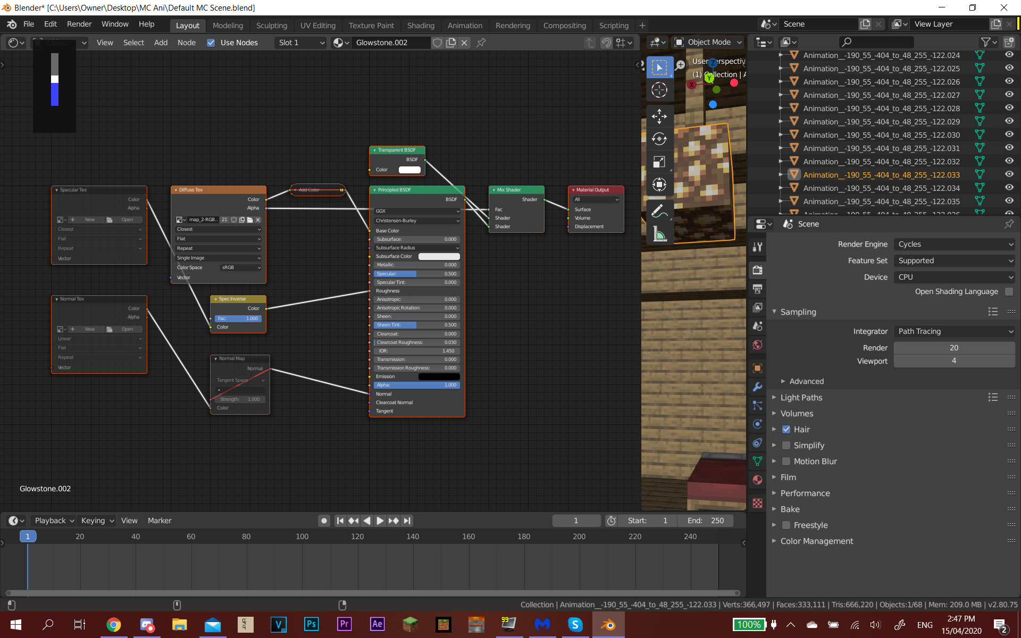Open the Integrator Path Tracing dropdown
Image resolution: width=1021 pixels, height=638 pixels.
coord(955,331)
